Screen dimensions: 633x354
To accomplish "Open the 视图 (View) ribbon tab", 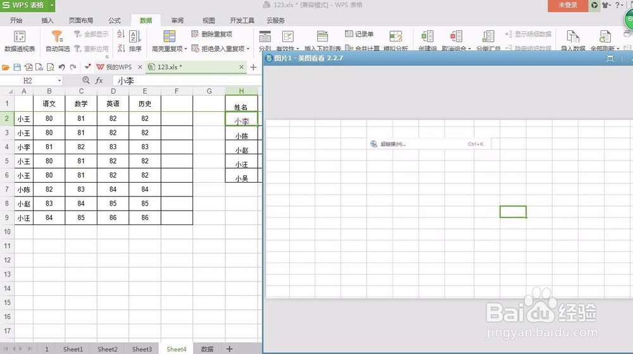I will (x=209, y=21).
